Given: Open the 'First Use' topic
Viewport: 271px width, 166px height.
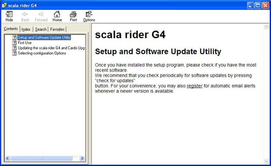Looking at the screenshot, I should tap(25, 42).
